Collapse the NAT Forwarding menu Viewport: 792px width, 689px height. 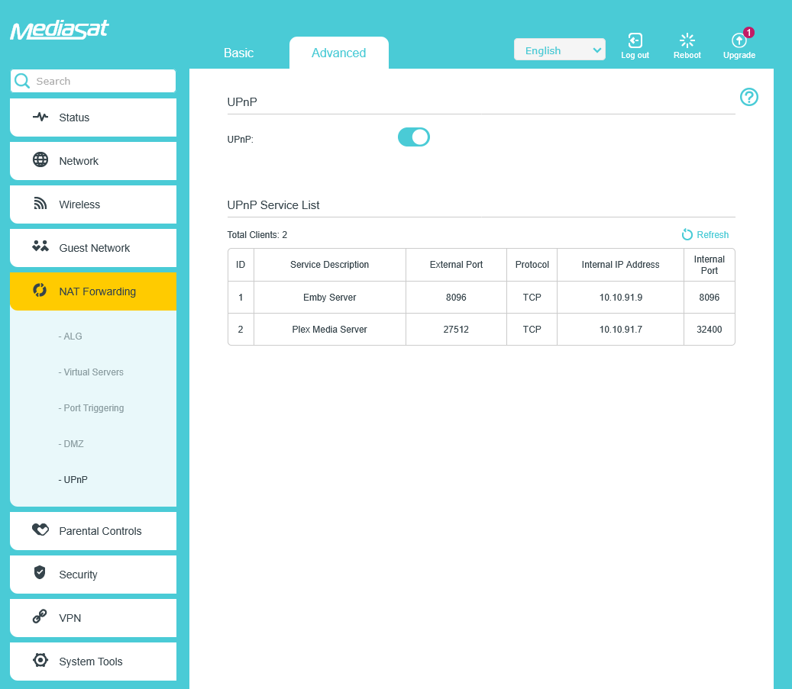[x=93, y=291]
